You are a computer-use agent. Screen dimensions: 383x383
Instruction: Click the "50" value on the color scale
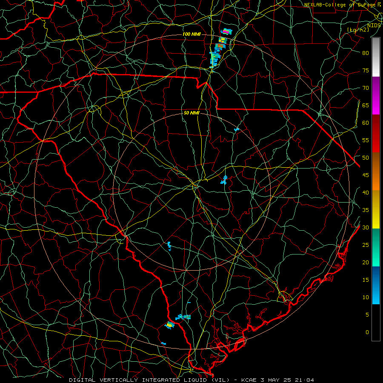pos(366,158)
